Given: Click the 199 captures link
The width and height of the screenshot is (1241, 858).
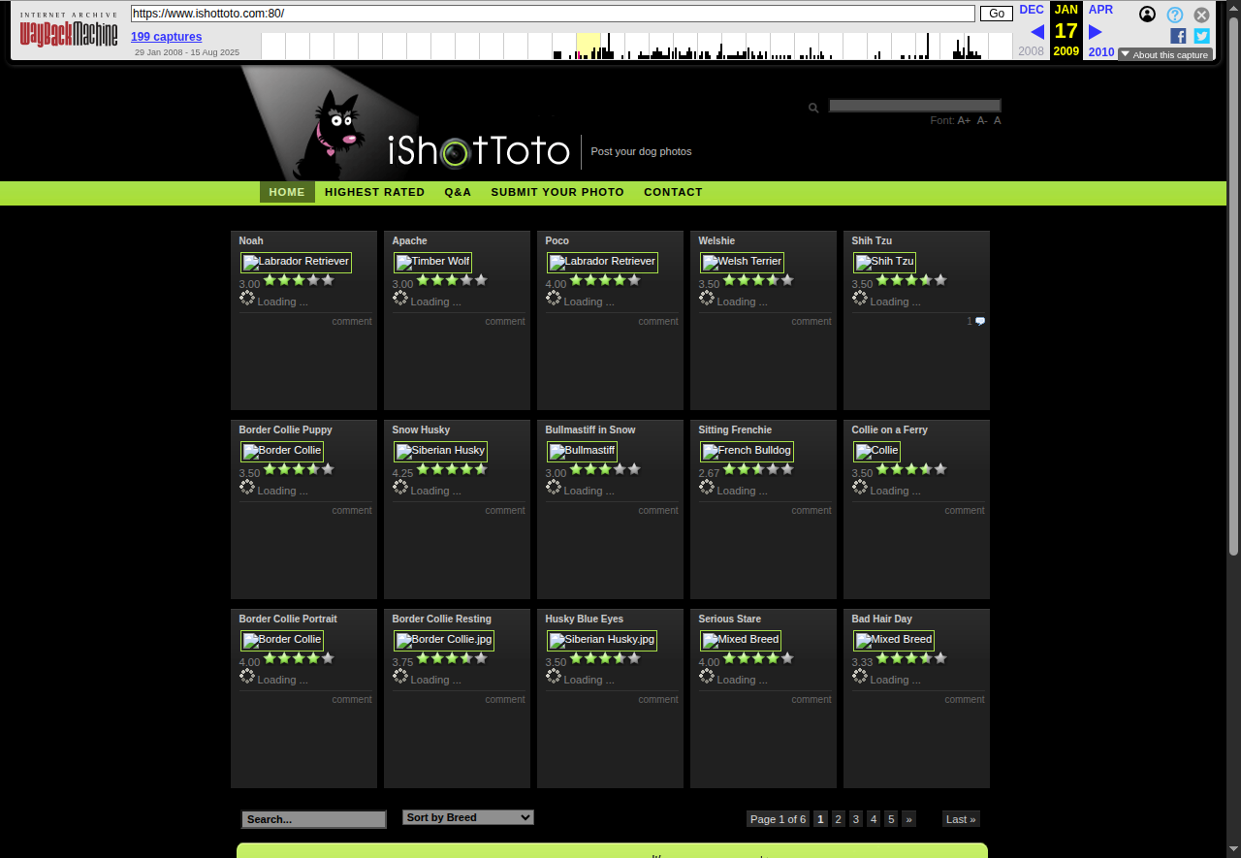Looking at the screenshot, I should [166, 37].
